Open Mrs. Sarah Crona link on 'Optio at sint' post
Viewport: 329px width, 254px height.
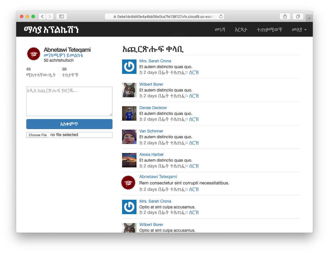click(155, 201)
